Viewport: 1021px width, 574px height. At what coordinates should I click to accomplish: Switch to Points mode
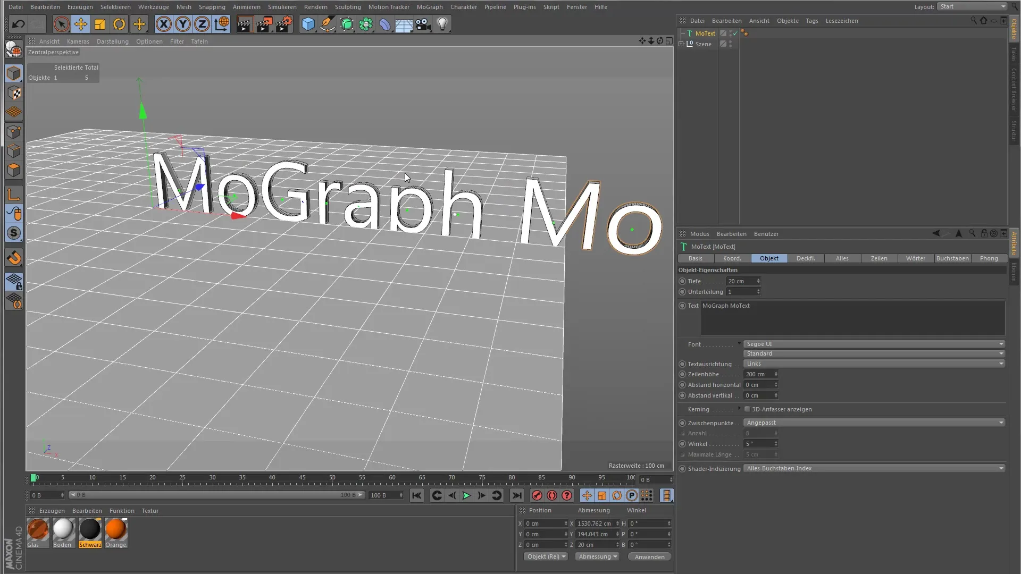[x=14, y=132]
